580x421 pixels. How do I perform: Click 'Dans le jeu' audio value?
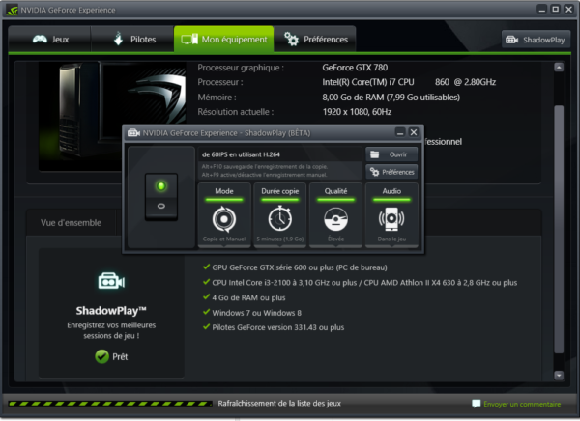point(391,239)
